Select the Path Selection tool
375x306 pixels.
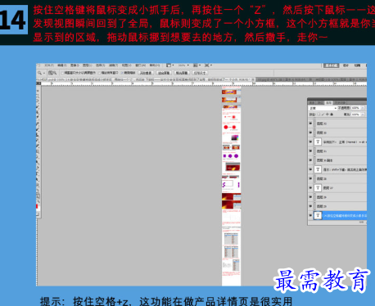(x=38, y=179)
